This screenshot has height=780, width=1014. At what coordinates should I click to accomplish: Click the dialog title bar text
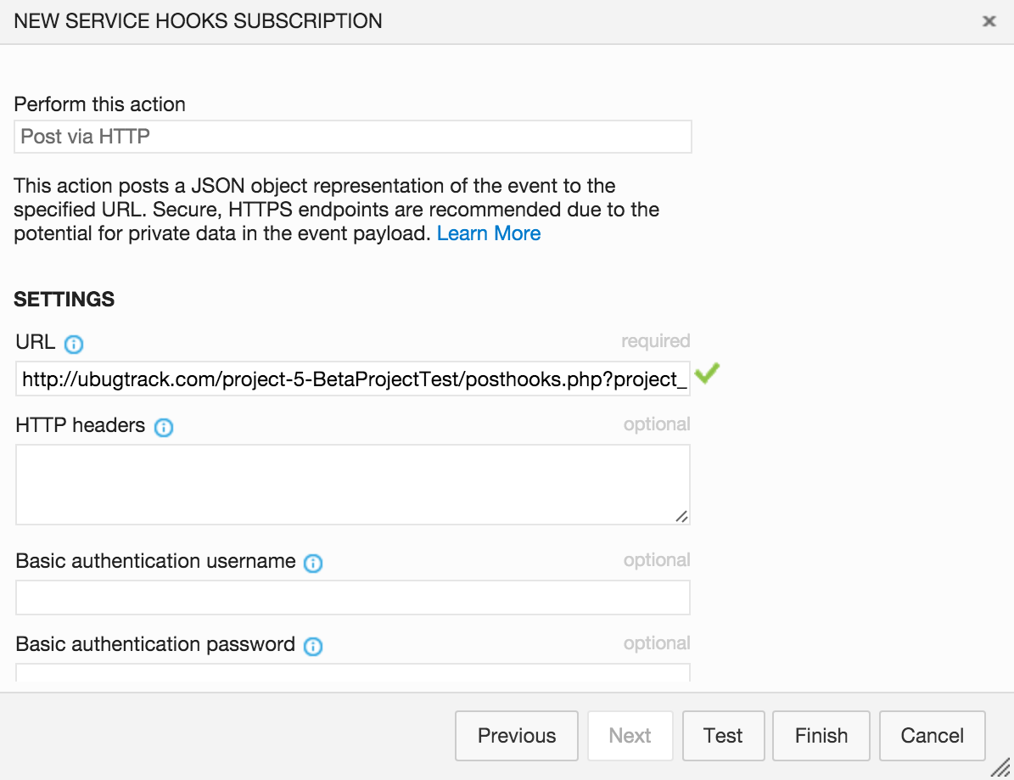tap(198, 21)
